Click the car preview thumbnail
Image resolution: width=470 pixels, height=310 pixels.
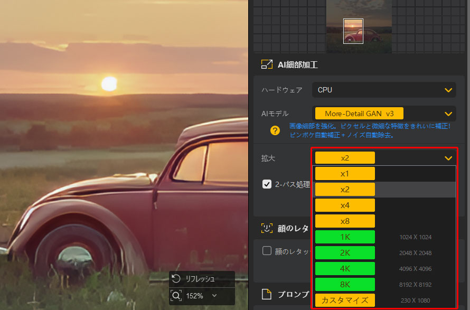tap(353, 31)
